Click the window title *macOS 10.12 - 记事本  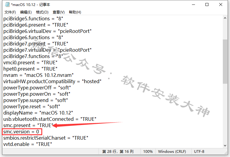(x=31, y=5)
